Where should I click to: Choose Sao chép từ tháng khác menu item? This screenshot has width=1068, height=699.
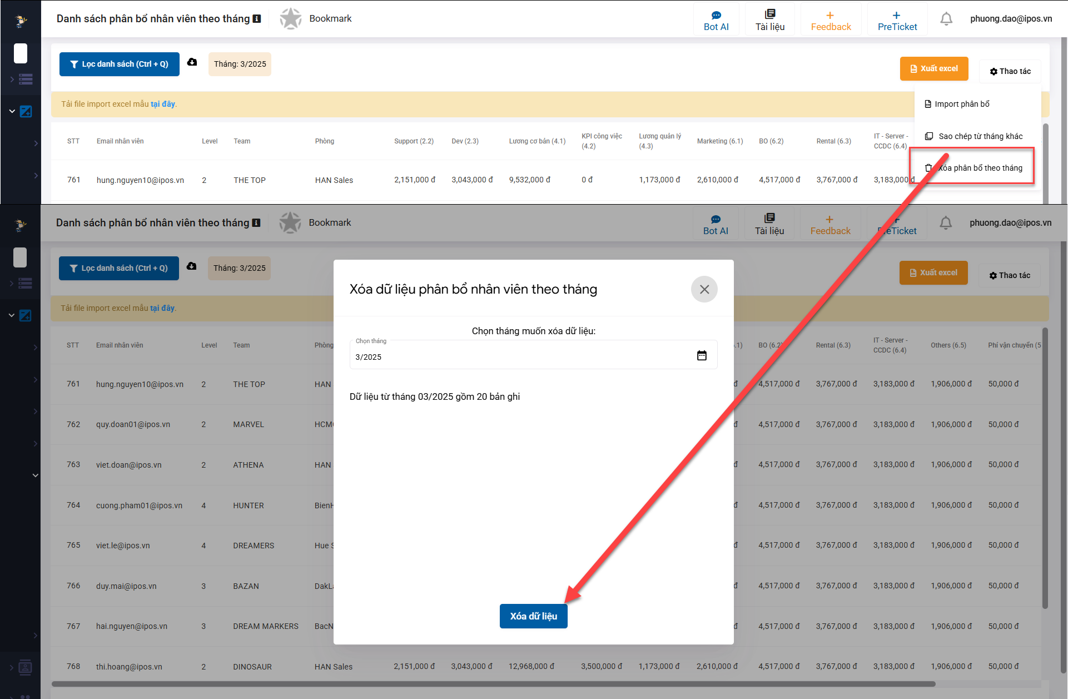978,136
